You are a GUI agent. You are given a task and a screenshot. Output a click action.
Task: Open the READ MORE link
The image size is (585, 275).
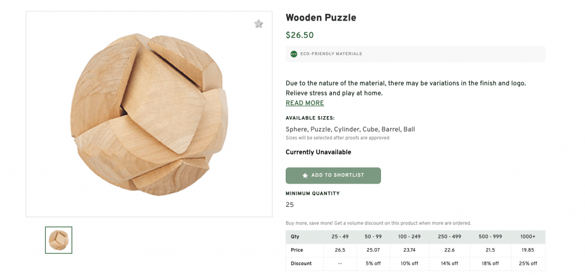tap(304, 103)
